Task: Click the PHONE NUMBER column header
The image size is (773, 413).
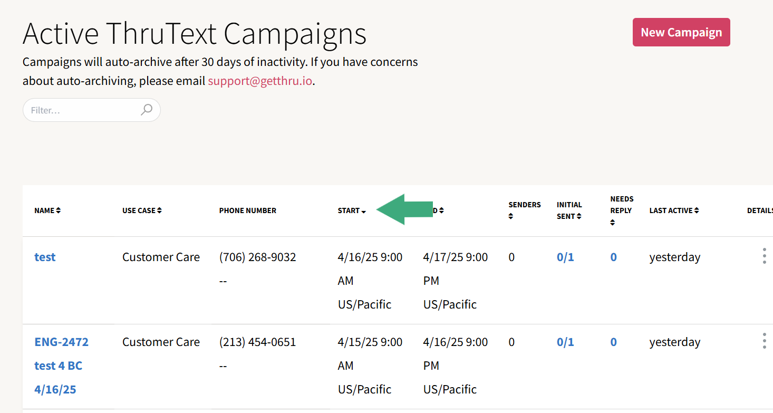Action: click(248, 210)
